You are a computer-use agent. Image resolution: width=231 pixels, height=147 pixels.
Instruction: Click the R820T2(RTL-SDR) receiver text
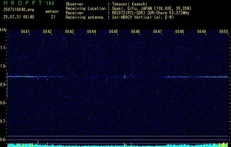click(x=151, y=13)
